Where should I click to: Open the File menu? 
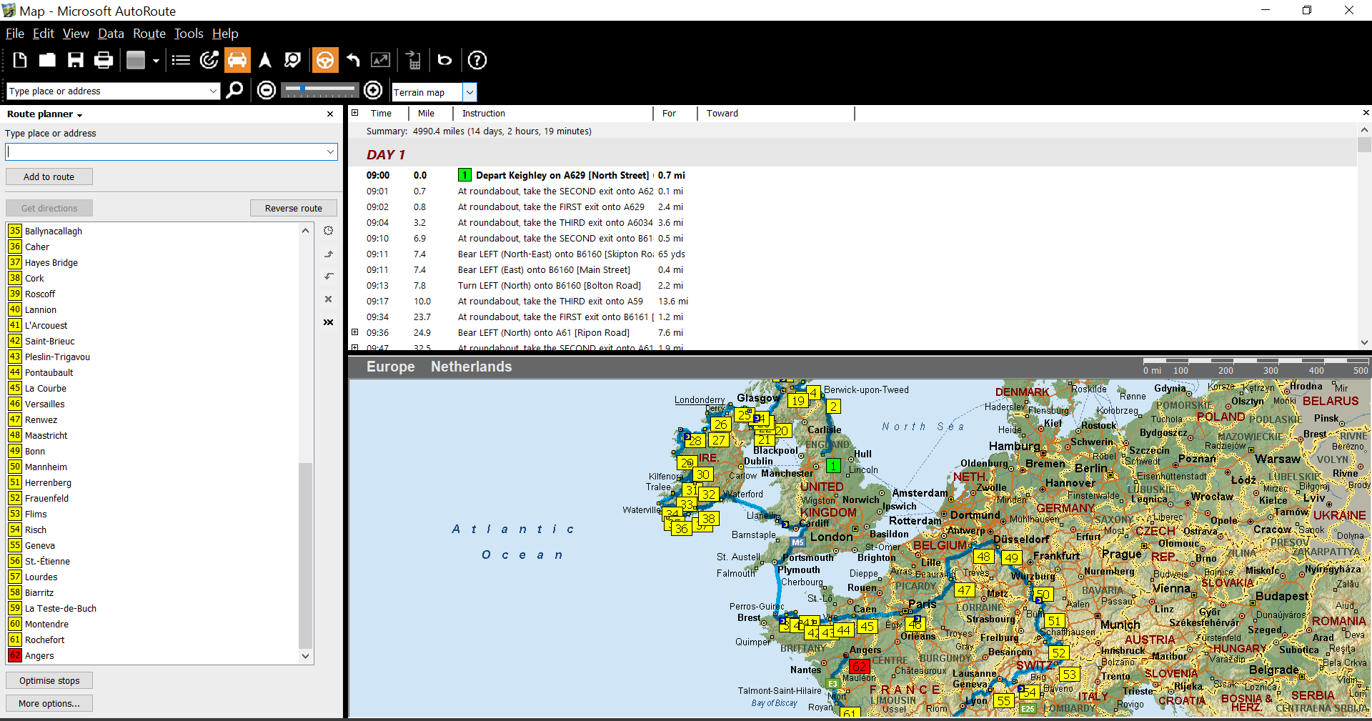(x=15, y=34)
